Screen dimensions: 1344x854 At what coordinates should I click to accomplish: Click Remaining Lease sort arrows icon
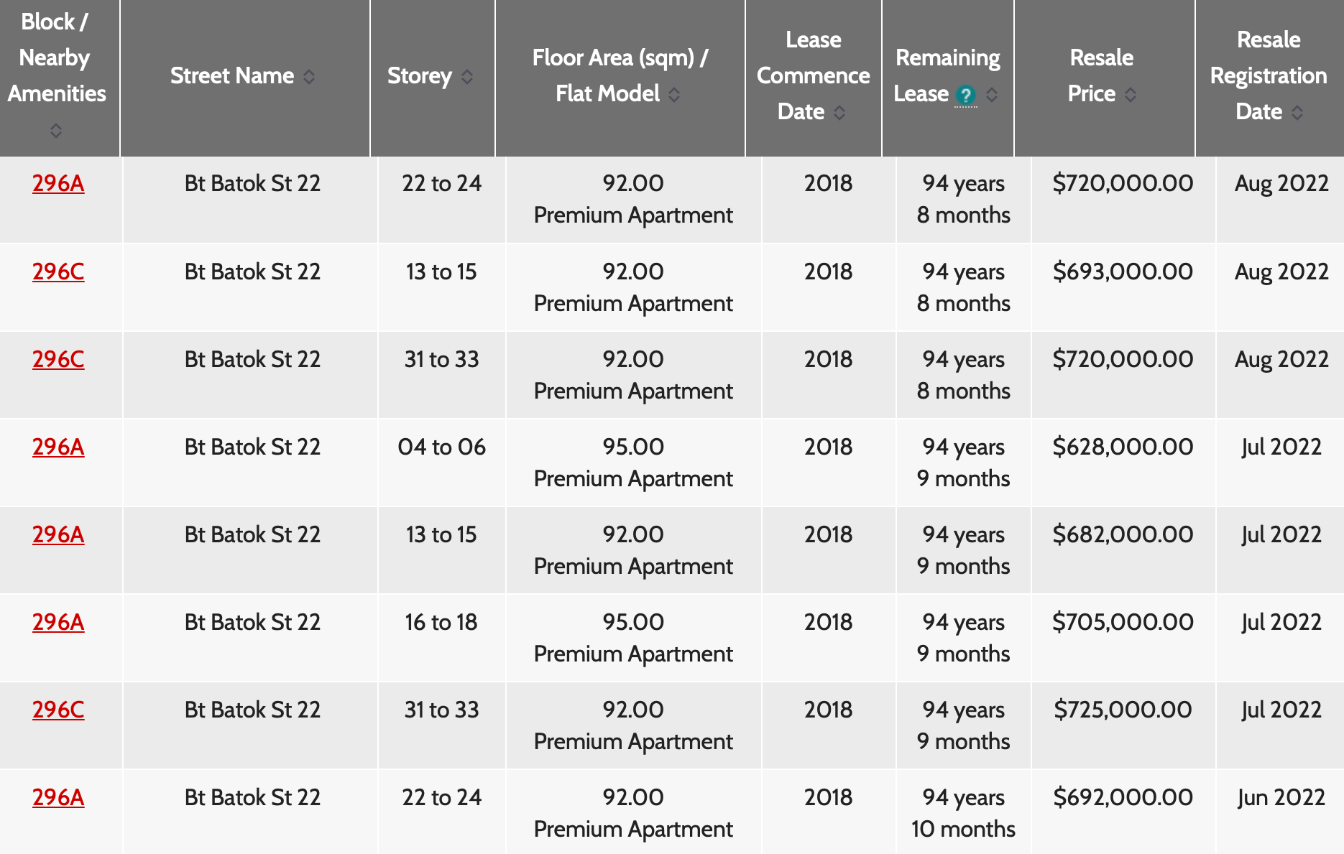pos(992,95)
